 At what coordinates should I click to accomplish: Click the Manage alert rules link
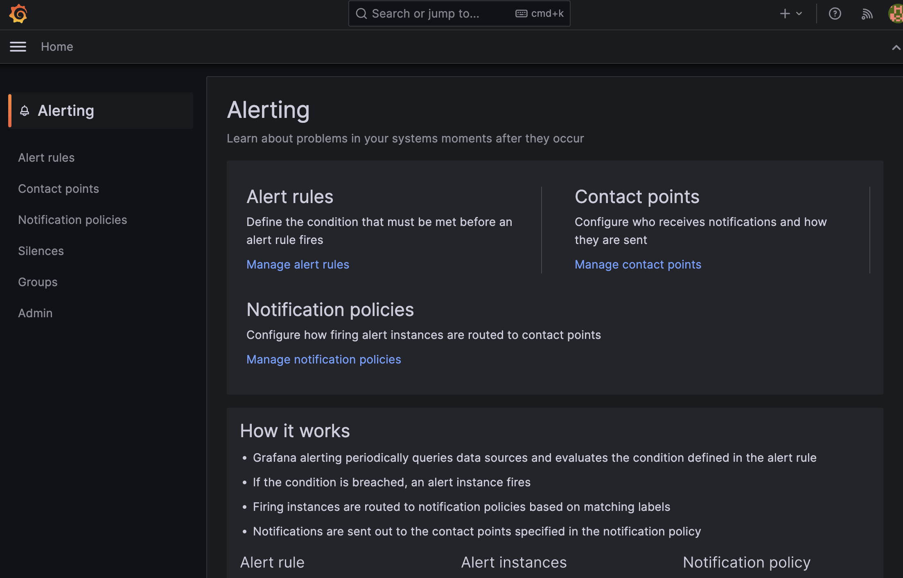298,264
